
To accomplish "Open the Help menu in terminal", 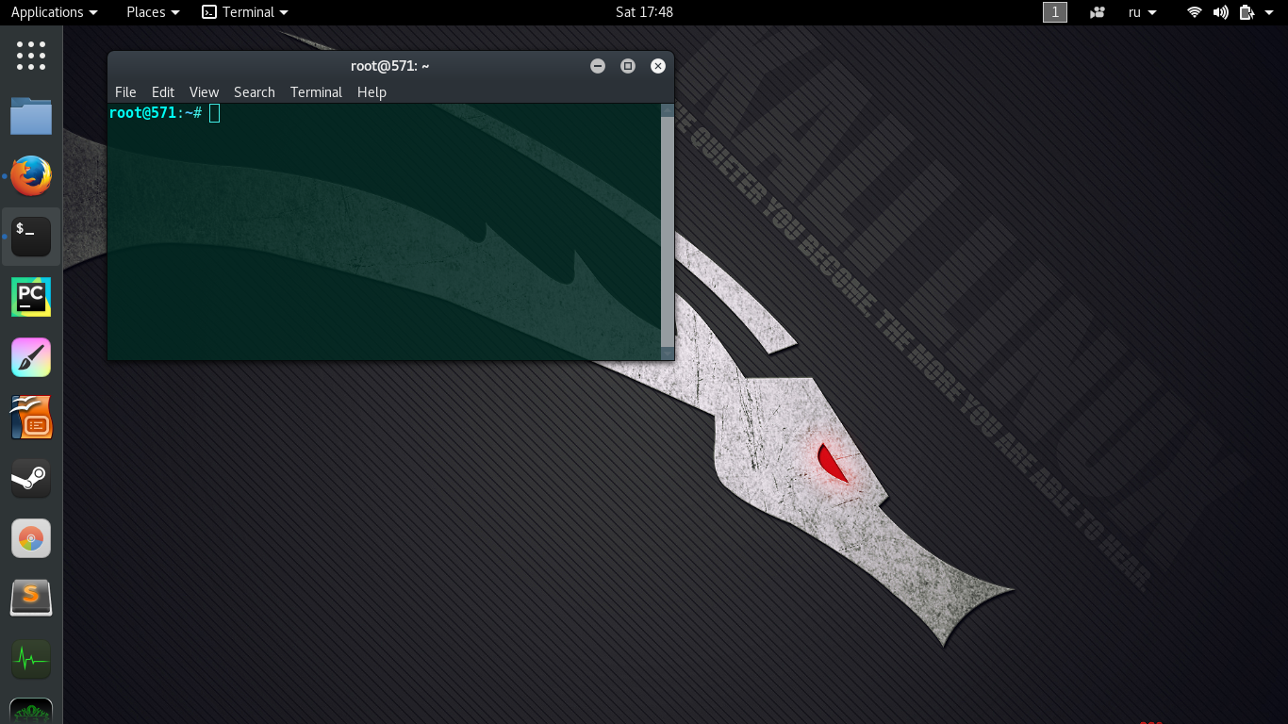I will coord(372,91).
